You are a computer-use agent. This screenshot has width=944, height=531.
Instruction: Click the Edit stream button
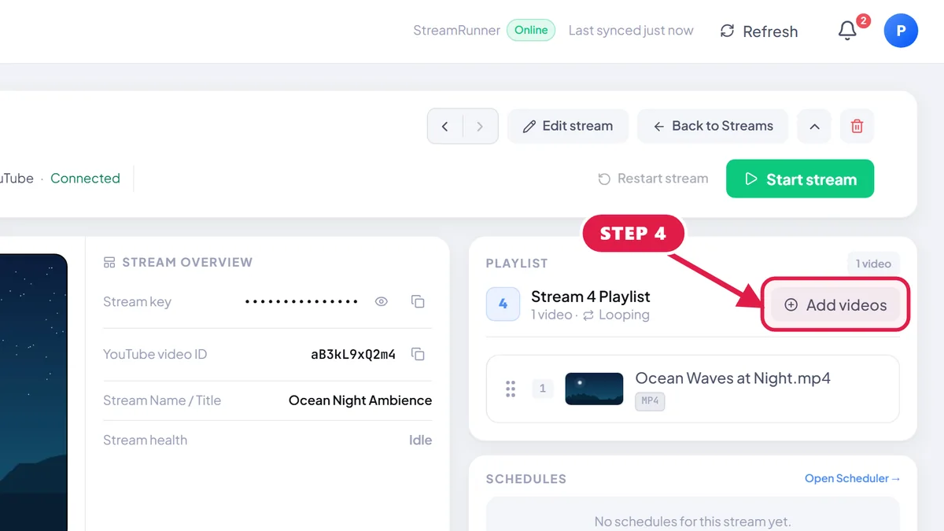[x=568, y=126]
